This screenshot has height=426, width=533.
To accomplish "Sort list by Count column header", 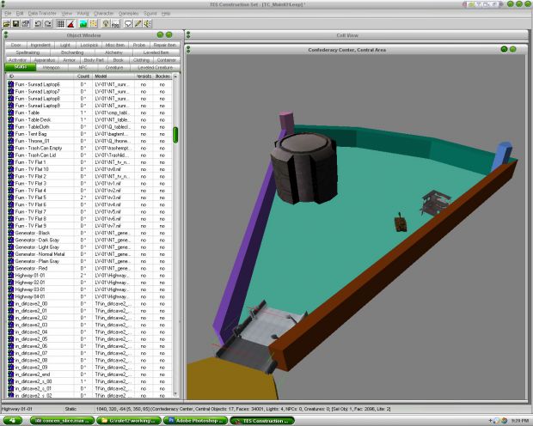I will (x=83, y=76).
